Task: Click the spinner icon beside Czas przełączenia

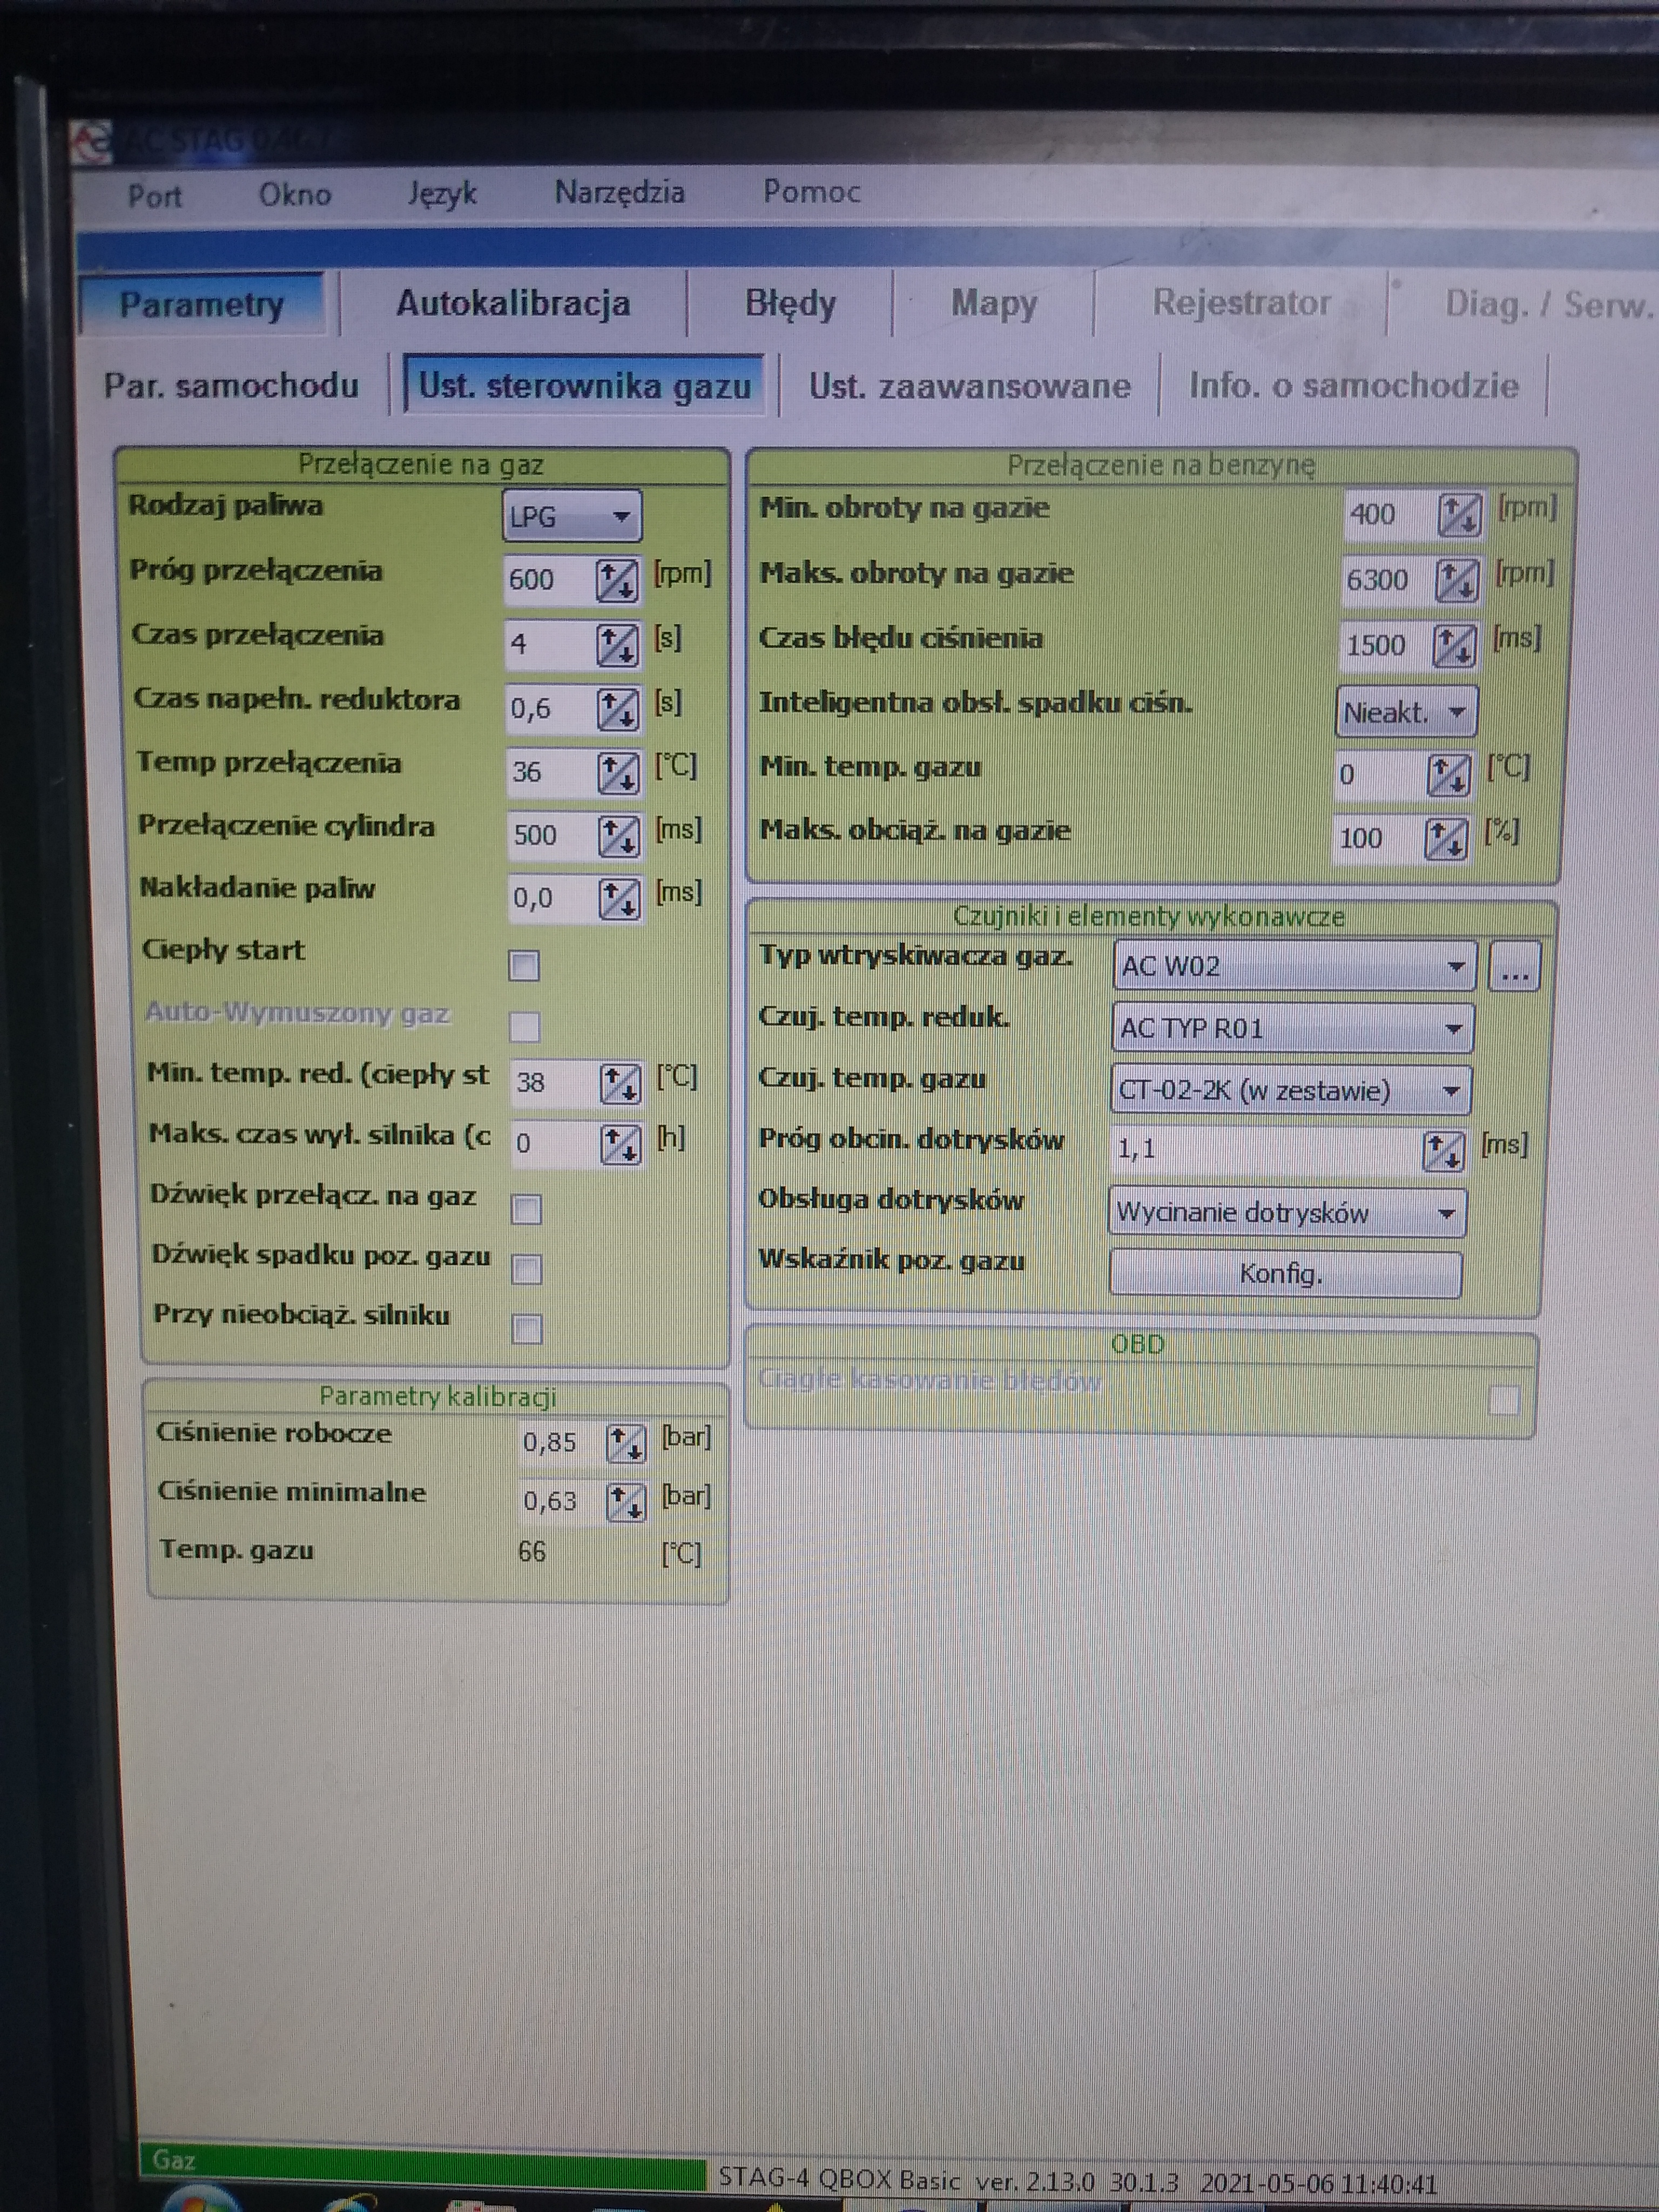Action: tap(617, 645)
